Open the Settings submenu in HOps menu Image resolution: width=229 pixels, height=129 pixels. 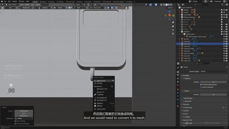pyautogui.click(x=104, y=106)
